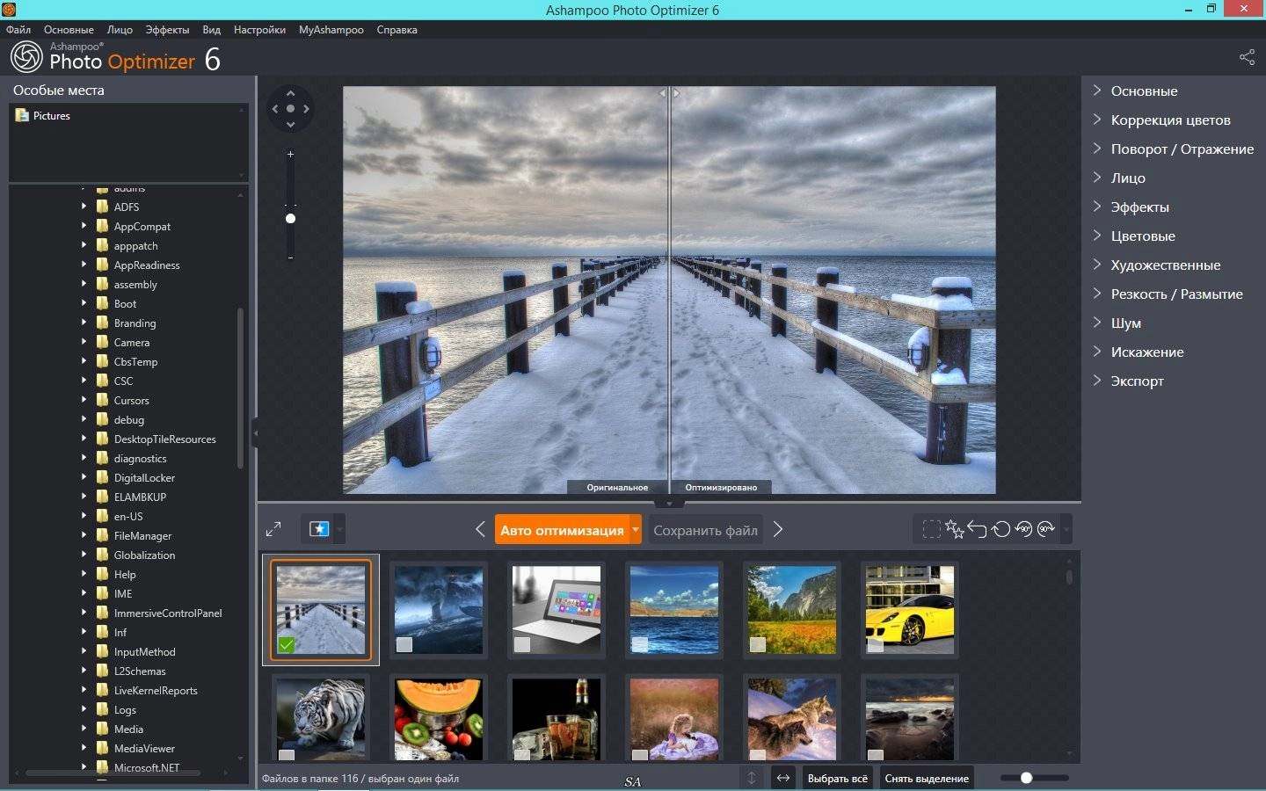1266x791 pixels.
Task: Select the dashed rectangle selection tool
Action: click(931, 529)
